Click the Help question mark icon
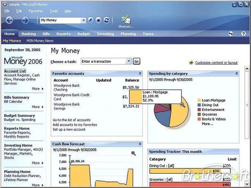The image size is (251, 188). pyautogui.click(x=243, y=34)
